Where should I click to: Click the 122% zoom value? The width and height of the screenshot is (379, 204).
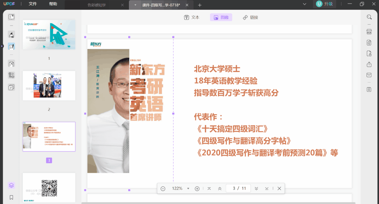pyautogui.click(x=177, y=189)
